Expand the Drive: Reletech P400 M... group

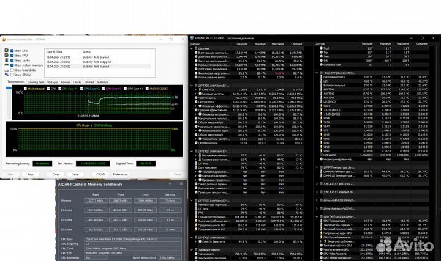(317, 208)
